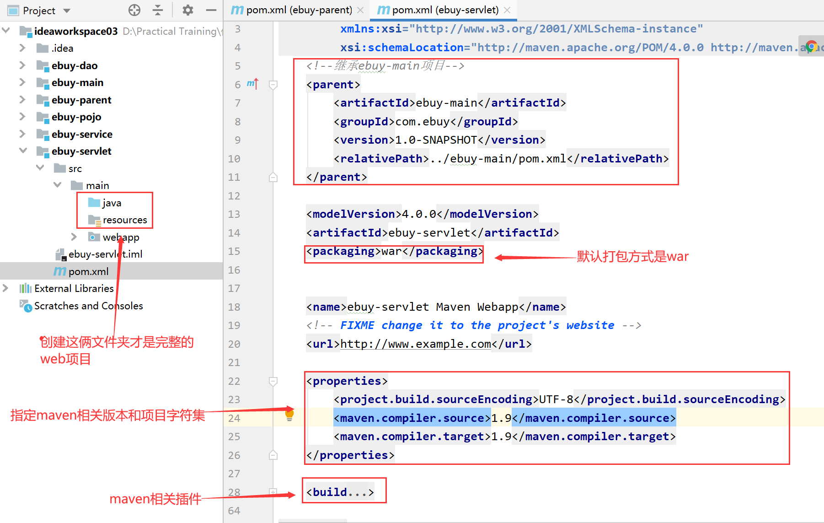Click the highlighted maven.compiler.source selection
Viewport: 824px width, 523px height.
[411, 418]
